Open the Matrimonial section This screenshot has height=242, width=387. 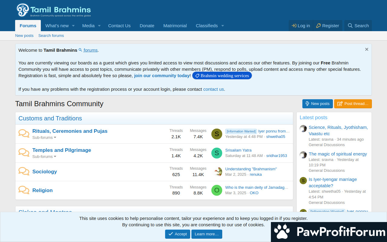tap(175, 26)
